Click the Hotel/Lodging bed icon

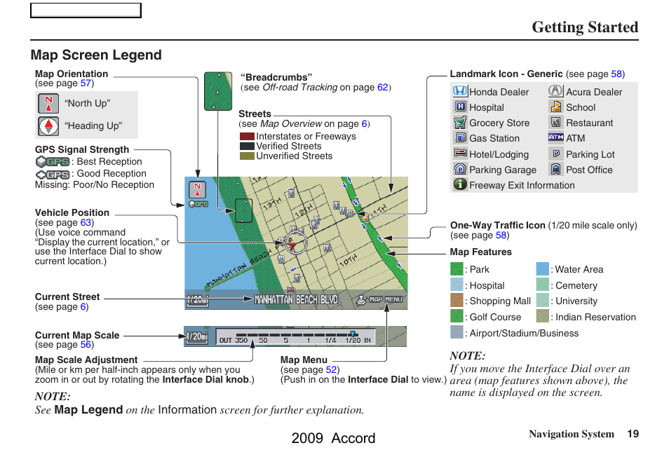coord(460,153)
